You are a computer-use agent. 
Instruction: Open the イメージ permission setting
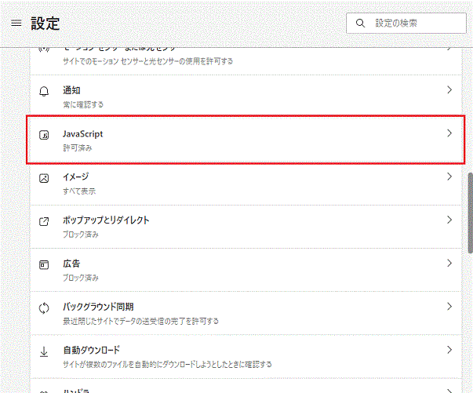click(x=246, y=184)
